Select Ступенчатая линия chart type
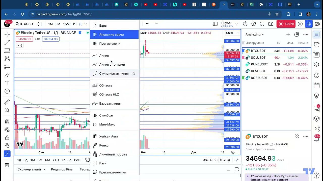This screenshot has width=323, height=181. coord(114,74)
